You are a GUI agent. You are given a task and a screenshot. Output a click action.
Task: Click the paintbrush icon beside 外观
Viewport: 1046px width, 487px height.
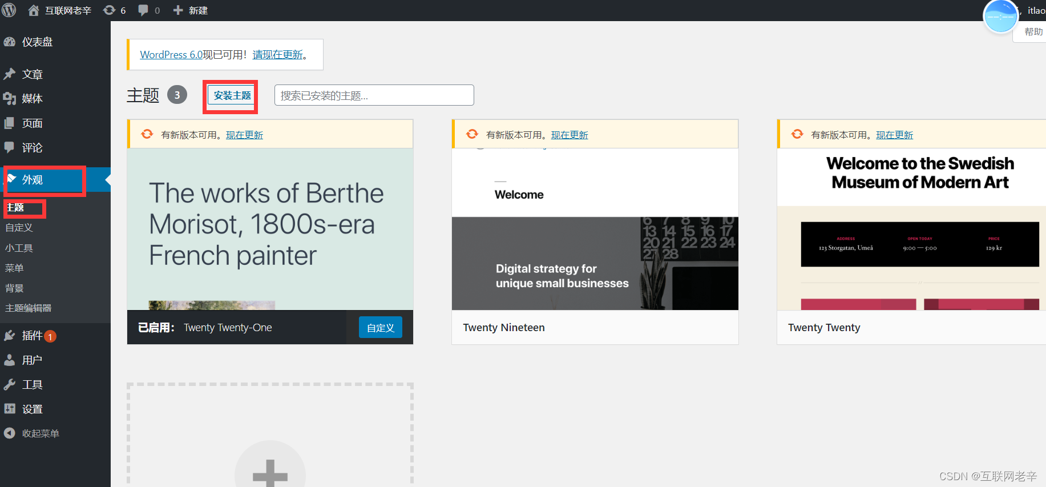click(x=11, y=179)
